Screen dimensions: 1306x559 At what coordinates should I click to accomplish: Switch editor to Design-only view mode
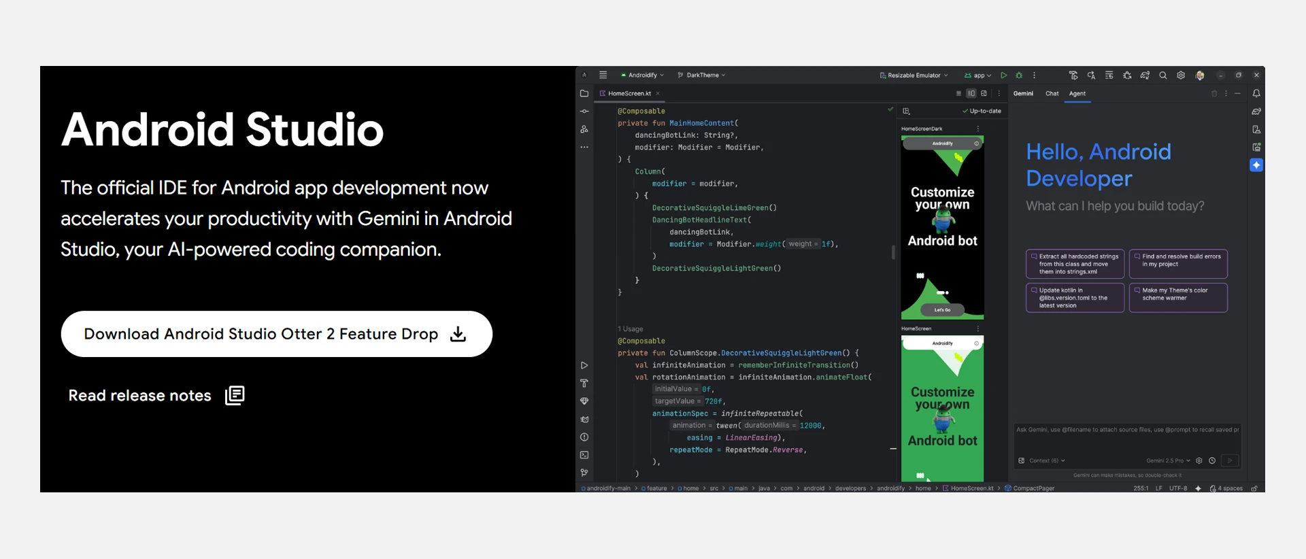(x=984, y=94)
